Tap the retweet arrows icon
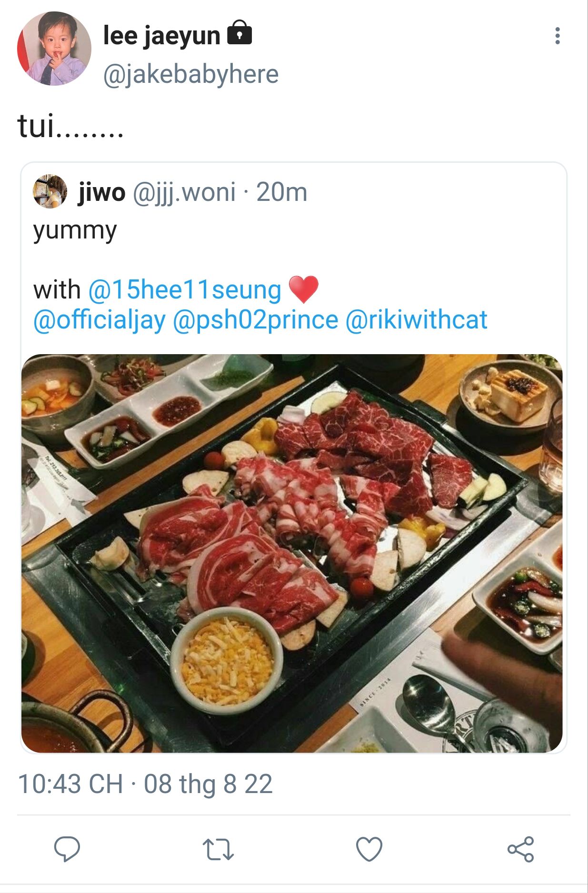This screenshot has width=588, height=893. pos(218,850)
